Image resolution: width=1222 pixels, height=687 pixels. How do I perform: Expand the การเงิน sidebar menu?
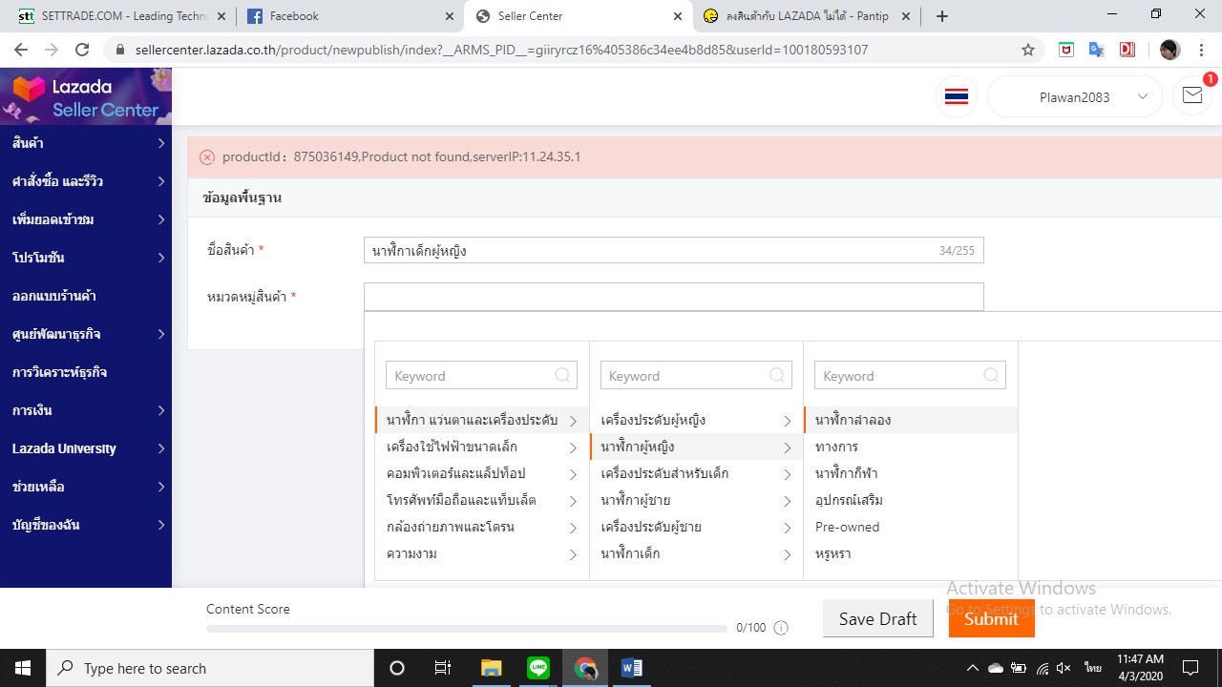click(86, 410)
